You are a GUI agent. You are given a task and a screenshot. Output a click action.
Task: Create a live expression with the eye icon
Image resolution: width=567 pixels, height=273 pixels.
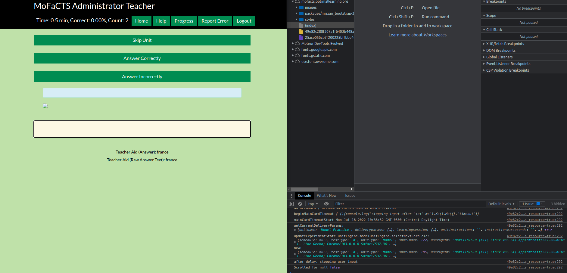[x=326, y=204]
